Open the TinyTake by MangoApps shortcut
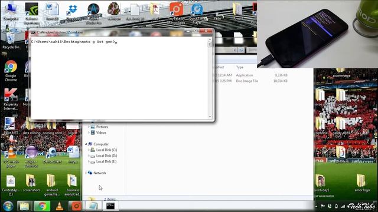 tap(176, 13)
